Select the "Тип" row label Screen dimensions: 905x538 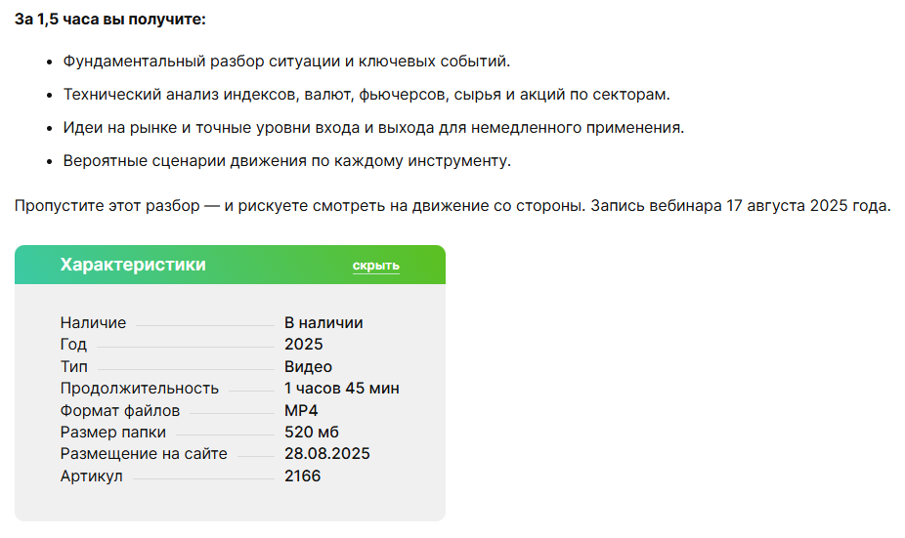(x=73, y=367)
